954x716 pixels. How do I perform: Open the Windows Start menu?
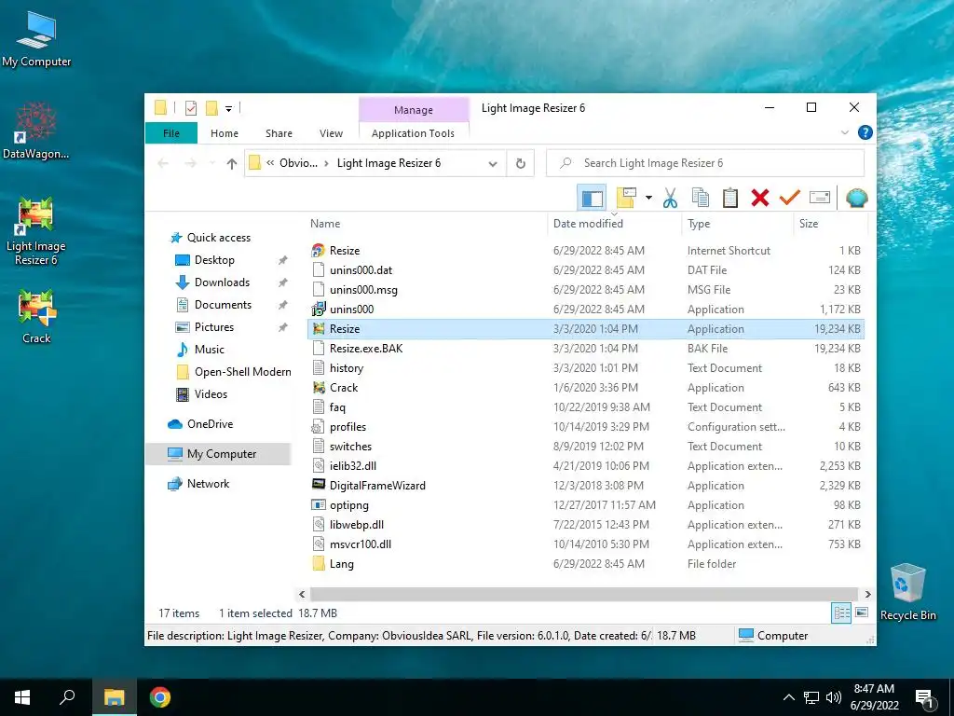(x=22, y=697)
